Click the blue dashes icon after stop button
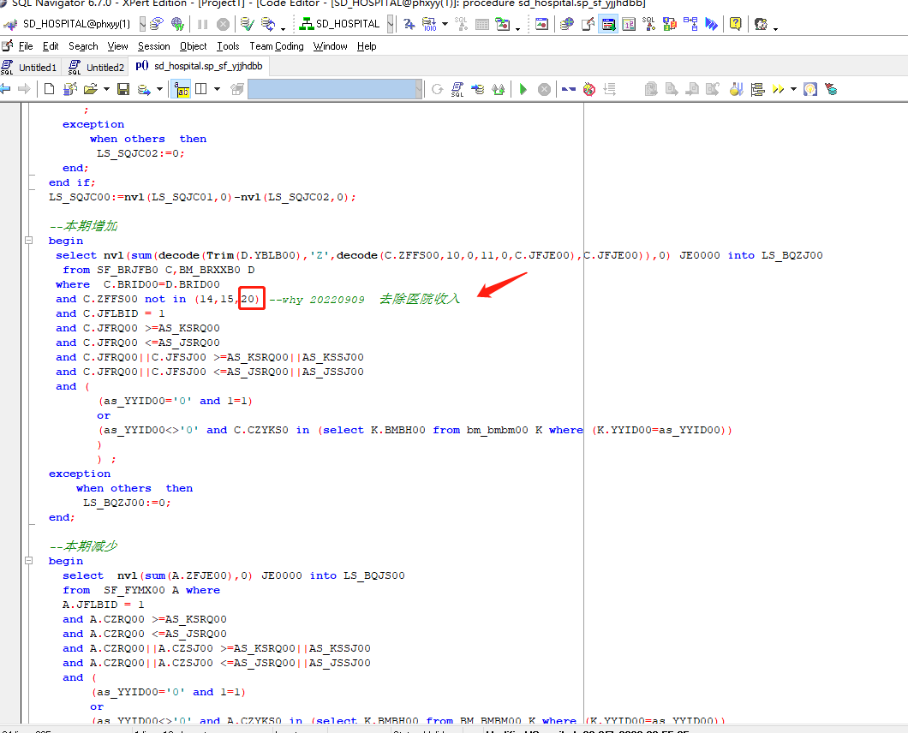This screenshot has width=908, height=733. coord(569,89)
